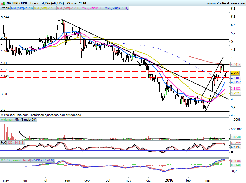This screenshot has width=246, height=183.
Task: Click the %D (14 3 5) label
Action: point(16,143)
